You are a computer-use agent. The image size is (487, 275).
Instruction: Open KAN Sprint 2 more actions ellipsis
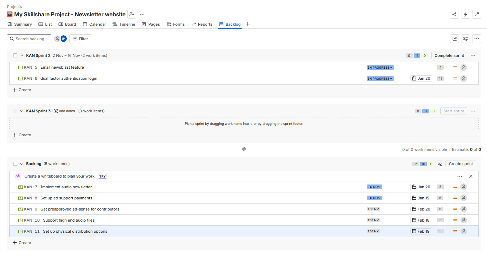473,55
